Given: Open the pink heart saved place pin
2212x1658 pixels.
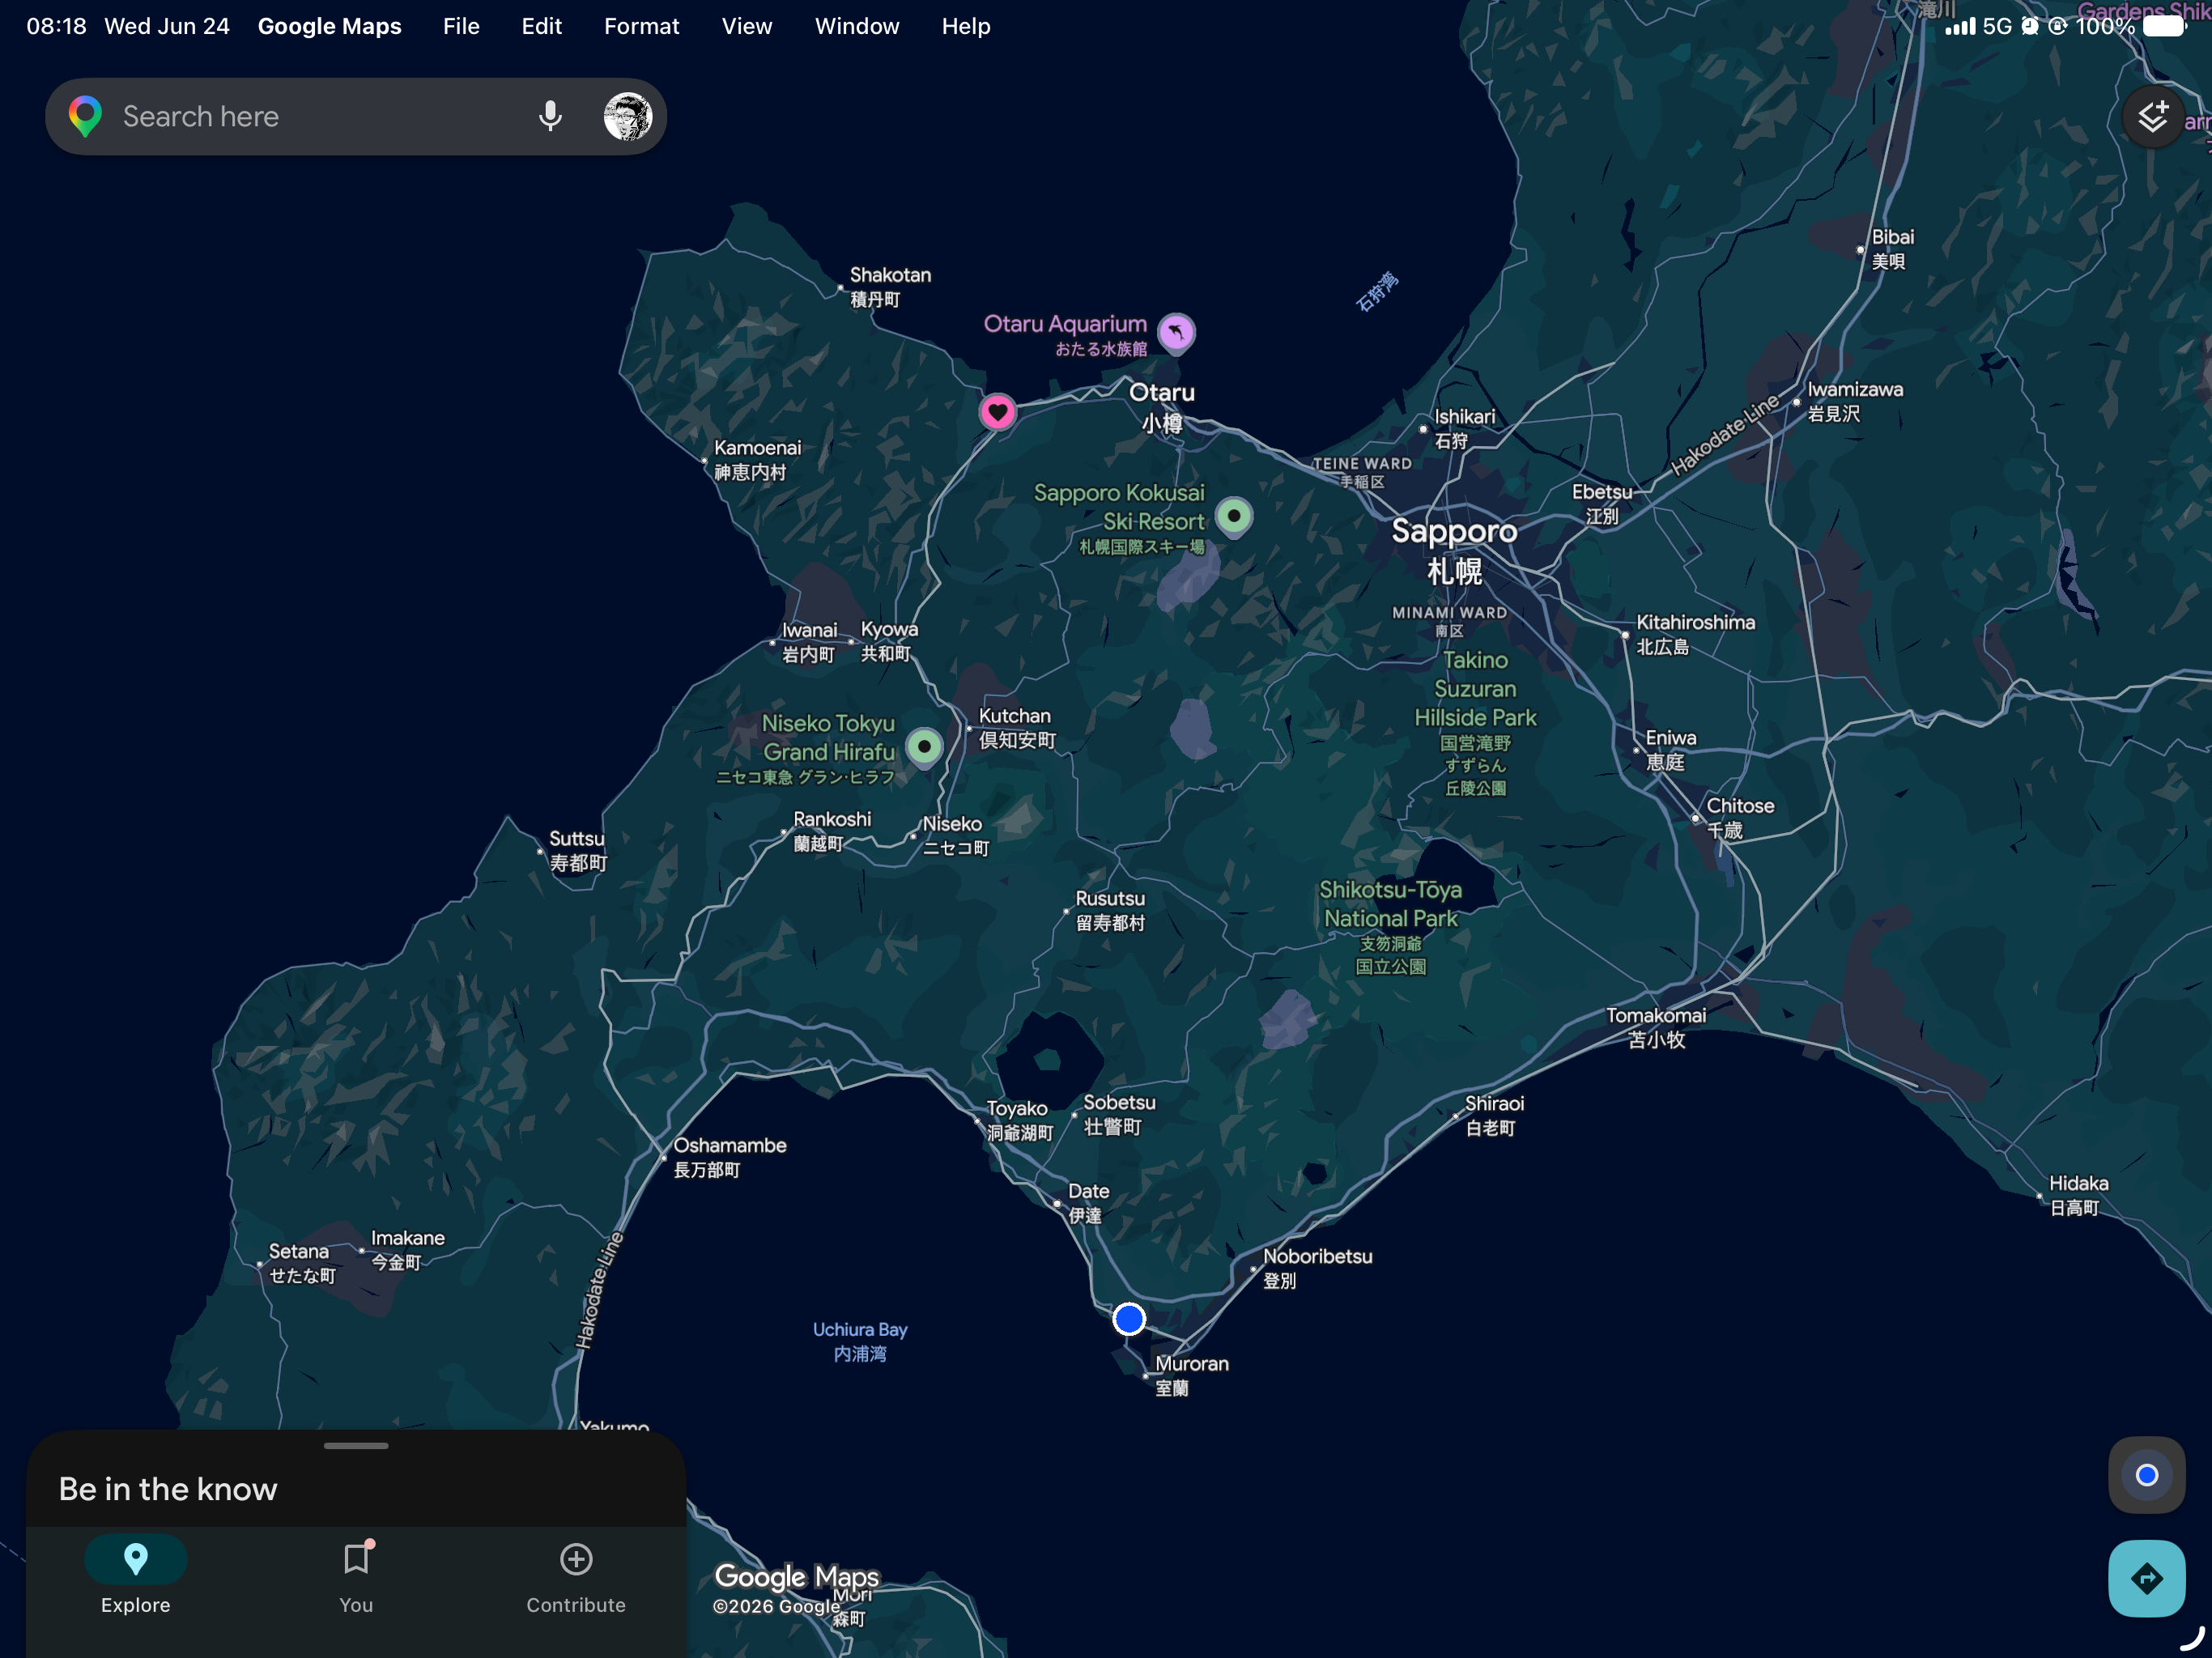Looking at the screenshot, I should pos(997,411).
